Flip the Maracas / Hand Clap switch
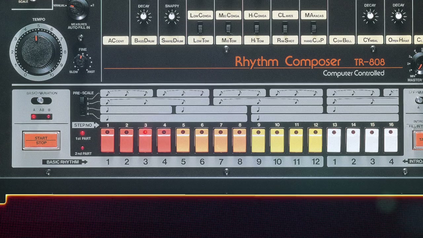 pos(313,27)
